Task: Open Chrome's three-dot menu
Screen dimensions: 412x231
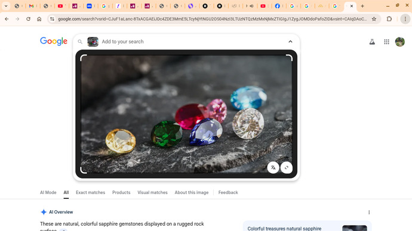Action: 405,19
